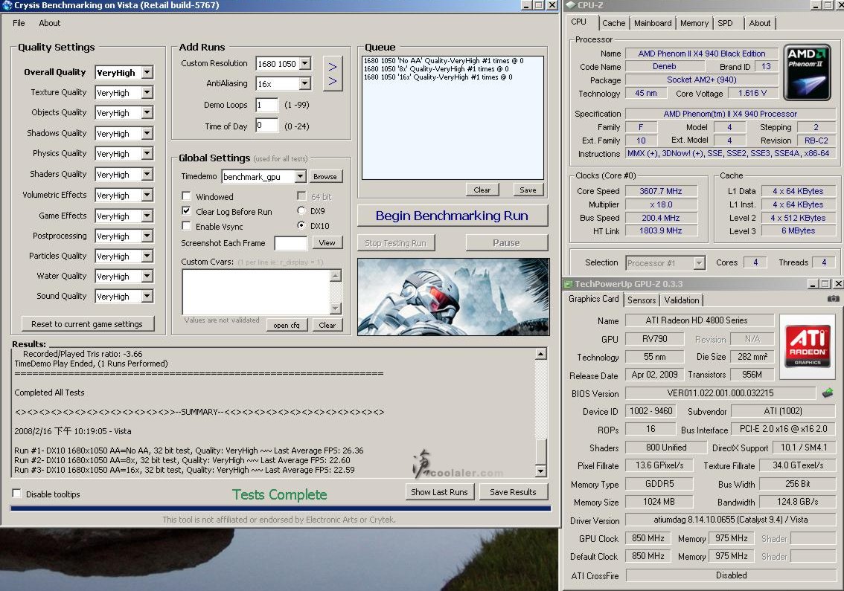Click the open cfg button
This screenshot has width=844, height=591.
(x=287, y=326)
